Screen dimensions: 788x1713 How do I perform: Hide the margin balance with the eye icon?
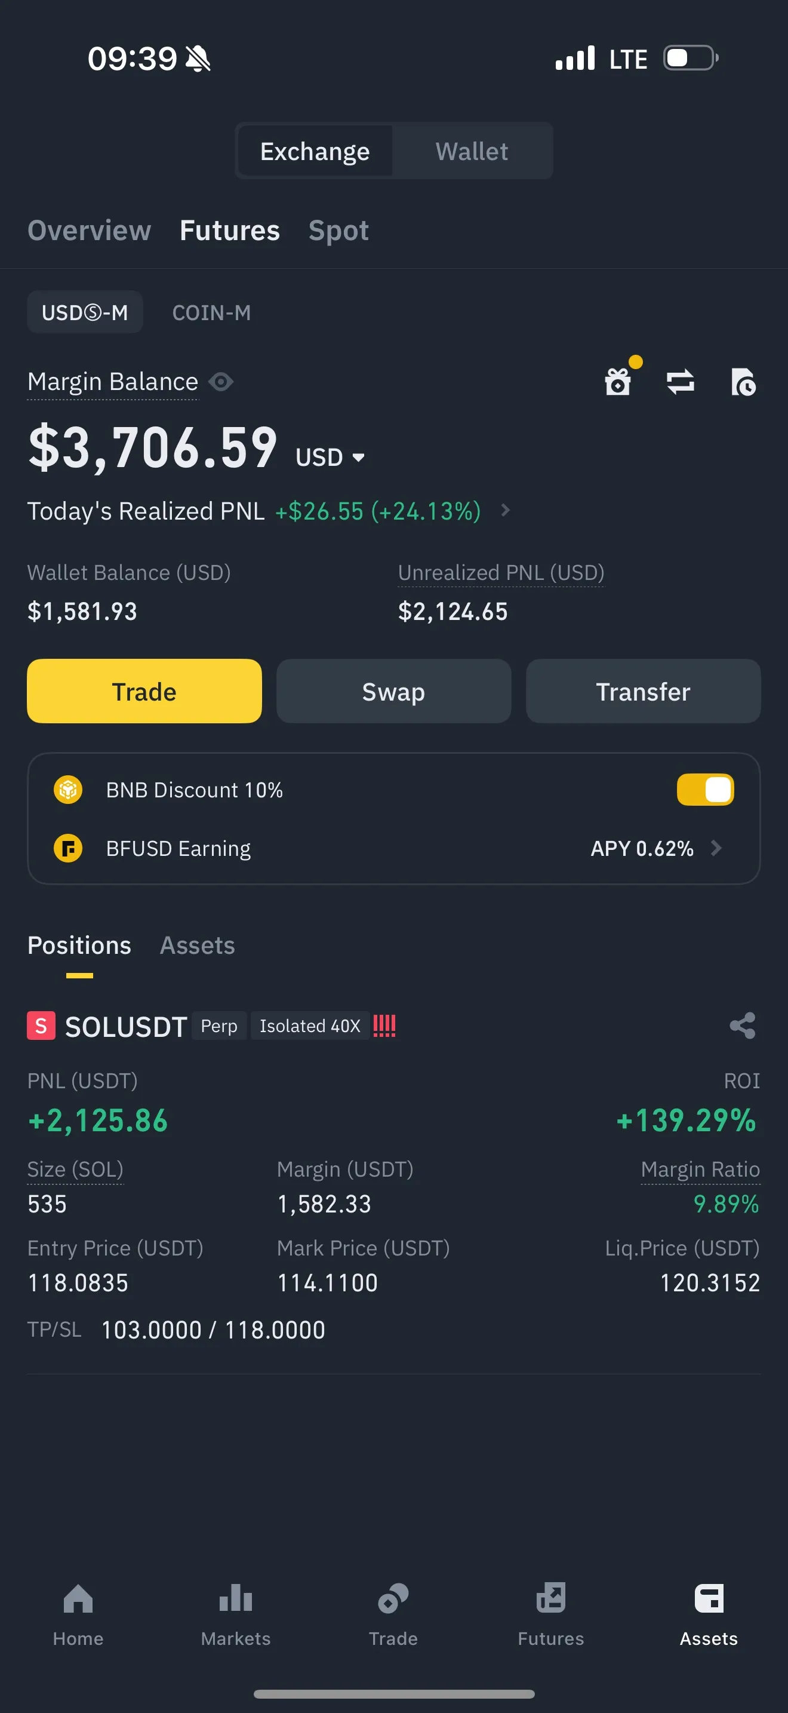coord(221,382)
